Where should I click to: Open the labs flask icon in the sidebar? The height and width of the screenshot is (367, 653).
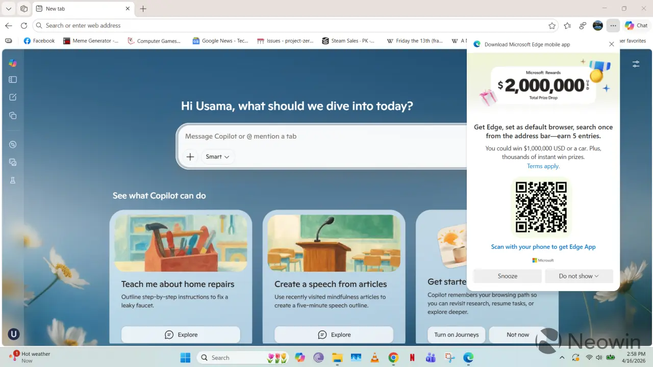12,180
